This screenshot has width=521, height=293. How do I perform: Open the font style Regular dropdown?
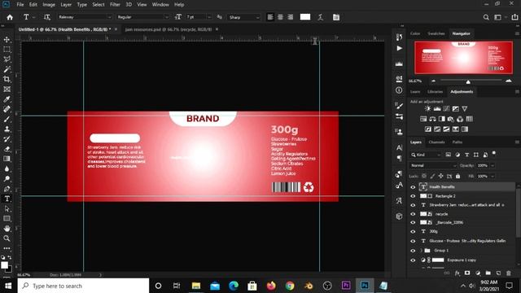[166, 17]
